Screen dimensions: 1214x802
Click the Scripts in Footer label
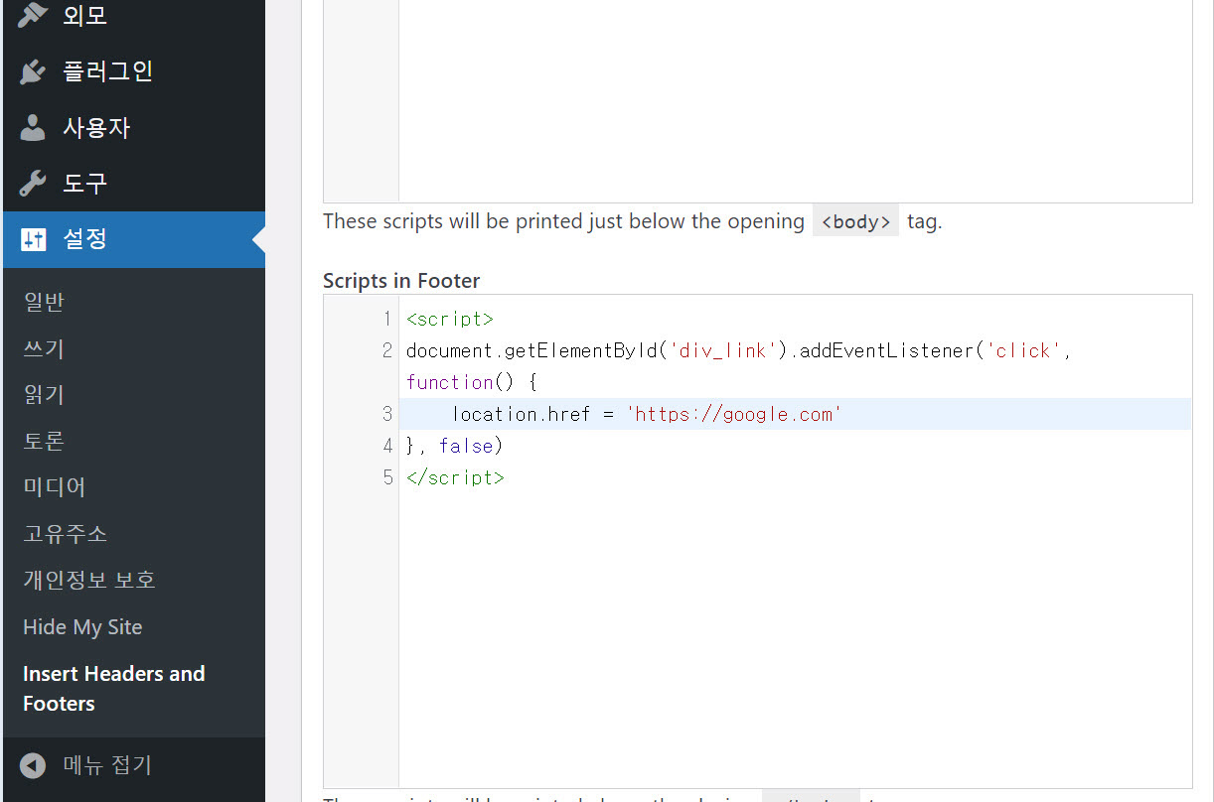tap(401, 281)
